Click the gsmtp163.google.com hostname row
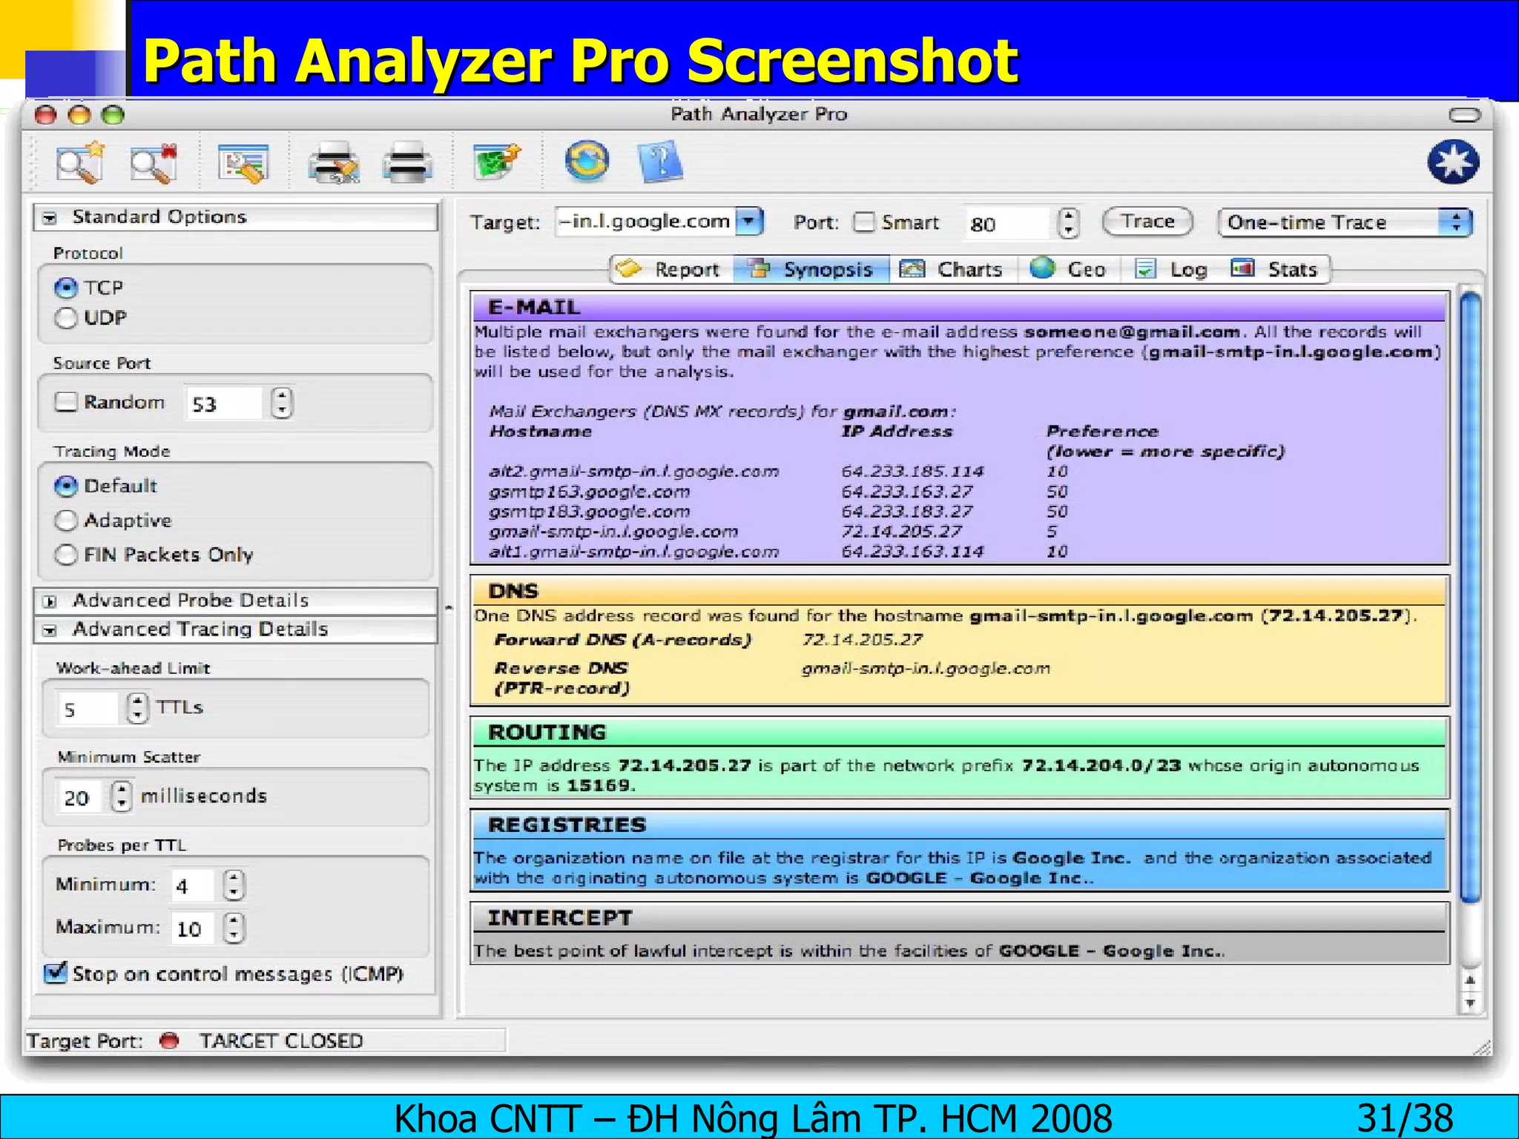 (589, 492)
